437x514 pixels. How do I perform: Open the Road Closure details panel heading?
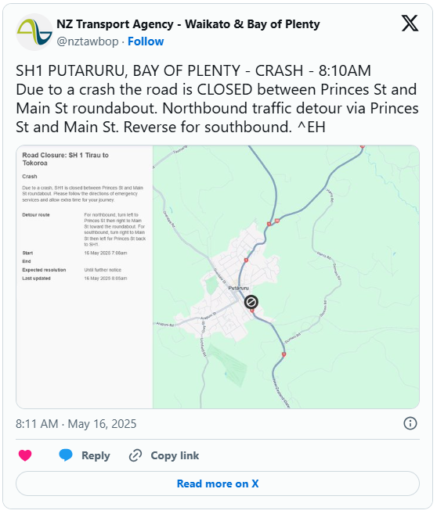[66, 159]
